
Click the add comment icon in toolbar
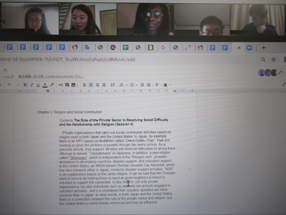coord(67,85)
